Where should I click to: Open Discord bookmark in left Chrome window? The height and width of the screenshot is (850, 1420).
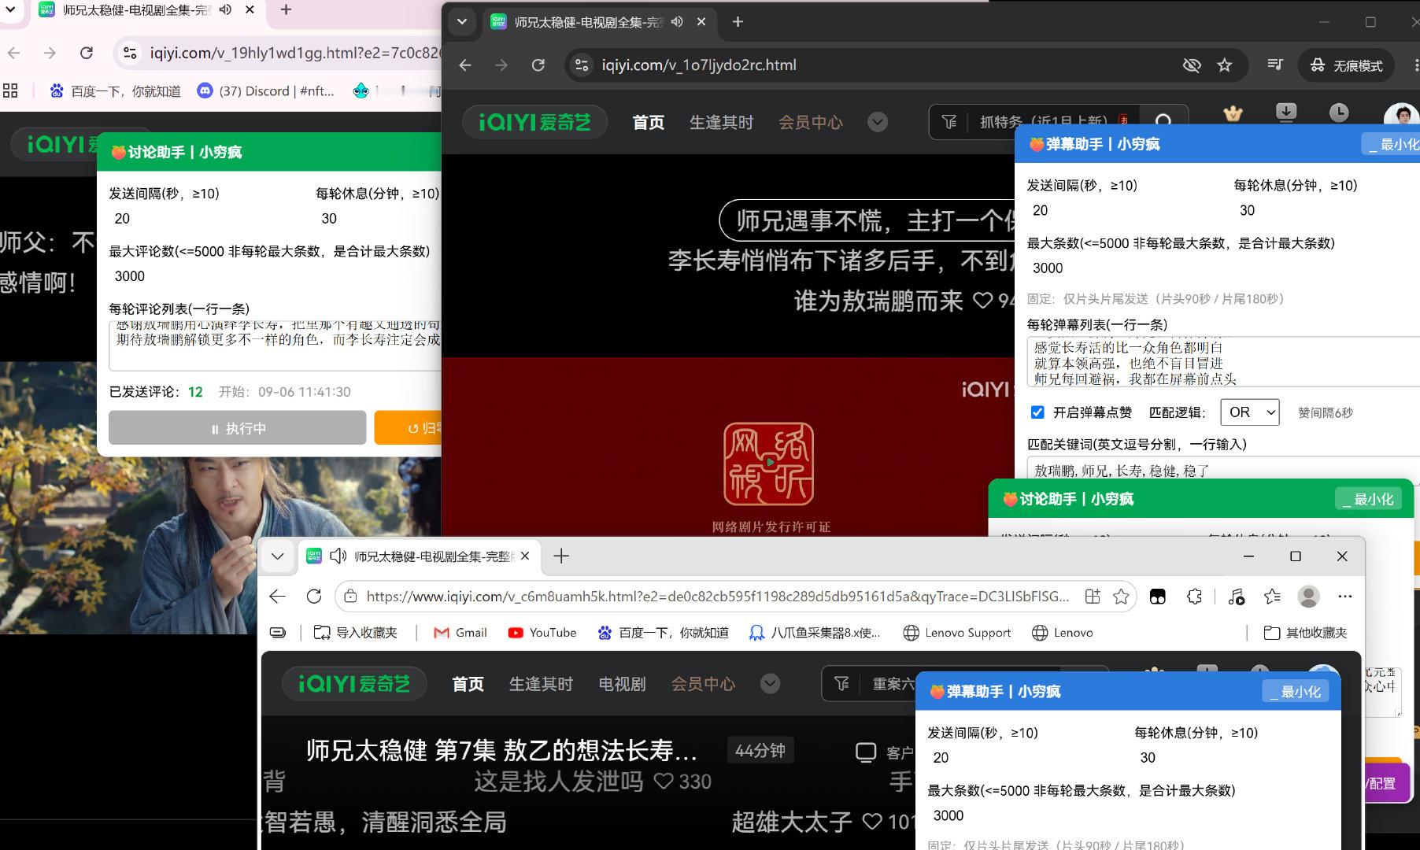pyautogui.click(x=266, y=91)
